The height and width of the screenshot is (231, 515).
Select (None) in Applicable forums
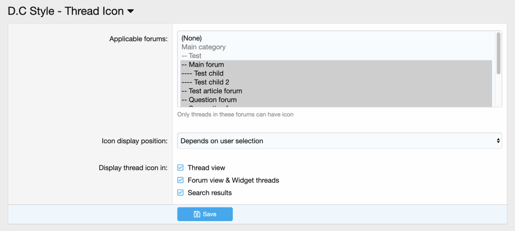point(192,38)
